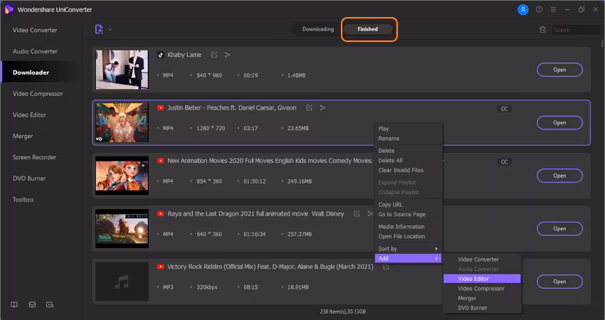Open the user guide book icon in sidebar bottom
605x320 pixels.
(x=14, y=304)
